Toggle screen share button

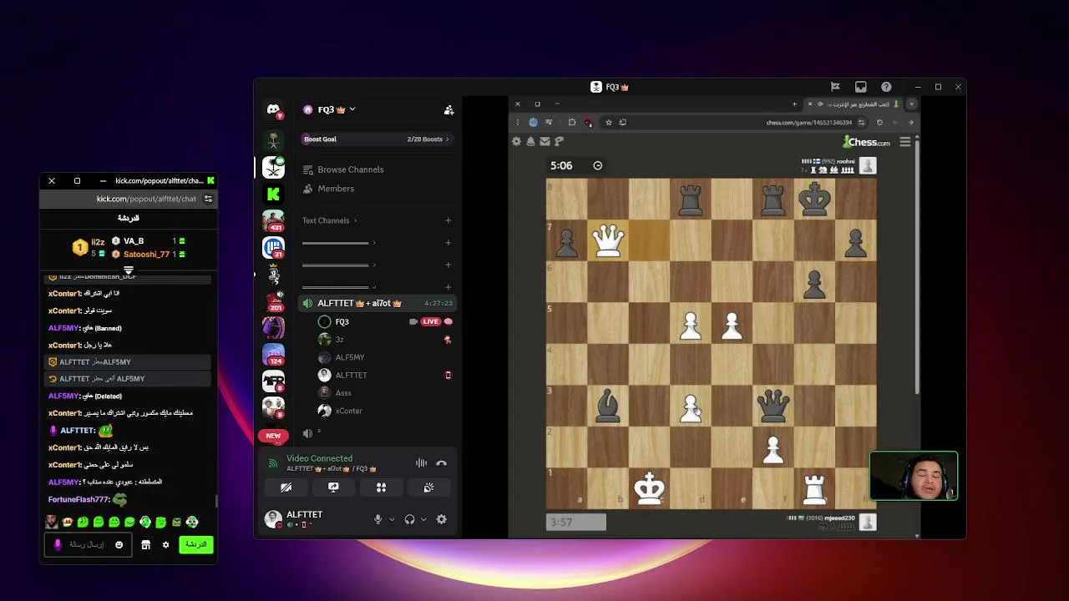coord(333,487)
